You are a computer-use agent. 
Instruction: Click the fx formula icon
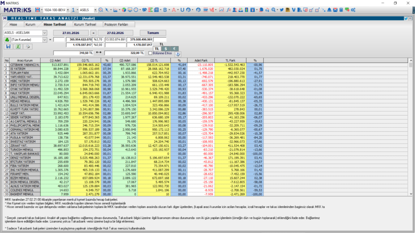229,9
